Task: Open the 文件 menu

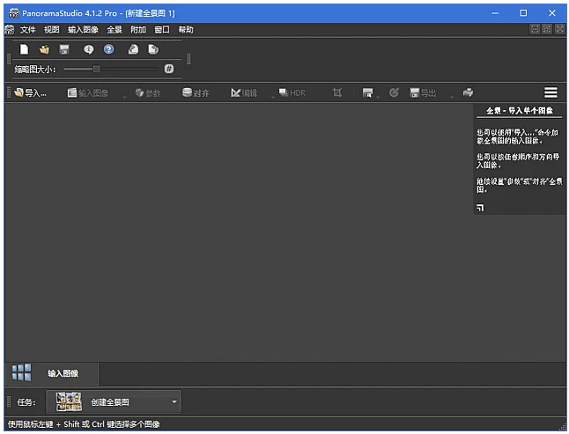Action: click(x=28, y=30)
